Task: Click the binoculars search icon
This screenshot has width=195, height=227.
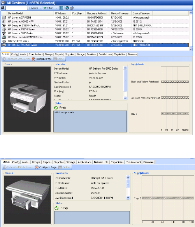Action: (3, 8)
